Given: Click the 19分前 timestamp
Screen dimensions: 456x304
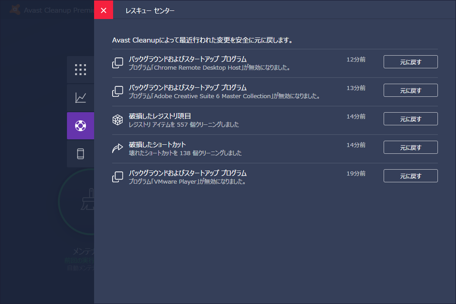Looking at the screenshot, I should pos(356,174).
